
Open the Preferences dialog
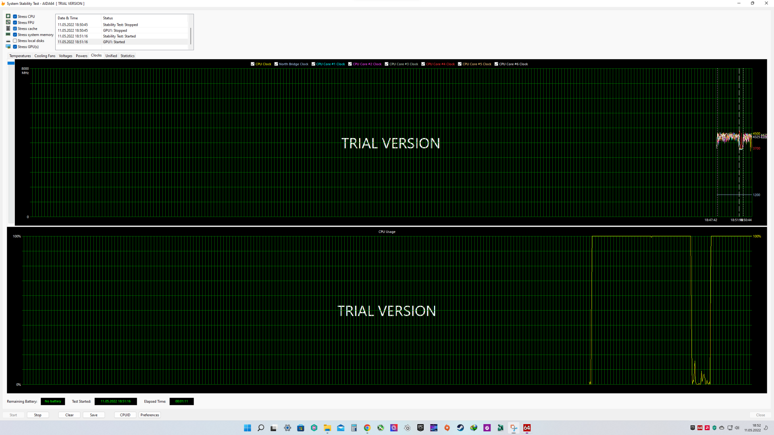(x=150, y=415)
